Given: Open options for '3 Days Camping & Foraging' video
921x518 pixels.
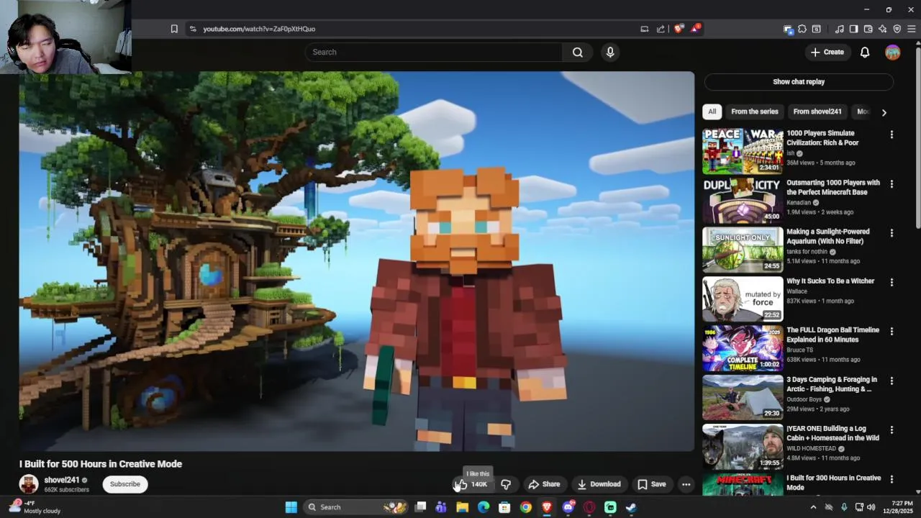Looking at the screenshot, I should 891,381.
